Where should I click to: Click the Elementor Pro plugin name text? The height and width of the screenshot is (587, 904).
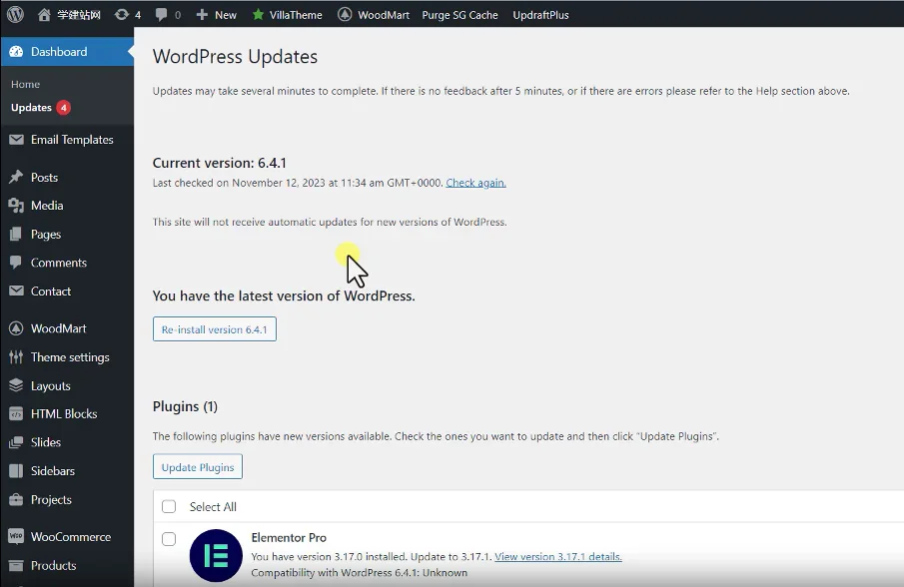click(289, 537)
